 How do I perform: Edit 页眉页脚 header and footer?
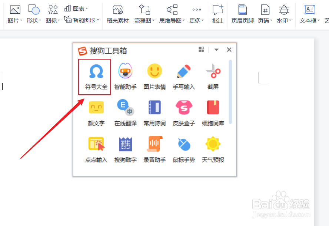click(x=243, y=14)
